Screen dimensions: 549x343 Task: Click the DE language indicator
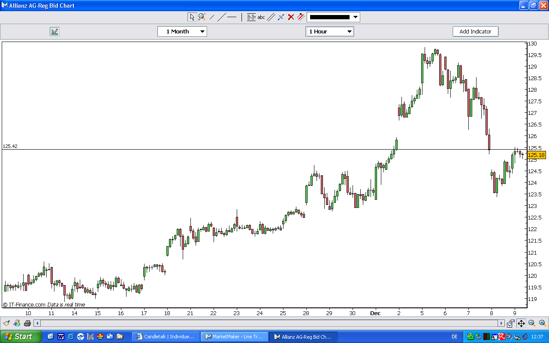[454, 337]
